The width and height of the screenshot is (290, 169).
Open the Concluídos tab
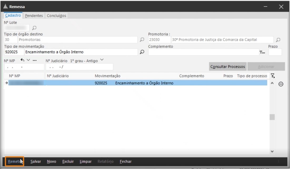(56, 16)
